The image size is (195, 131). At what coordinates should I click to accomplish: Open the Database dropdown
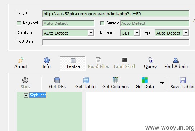click(91, 33)
